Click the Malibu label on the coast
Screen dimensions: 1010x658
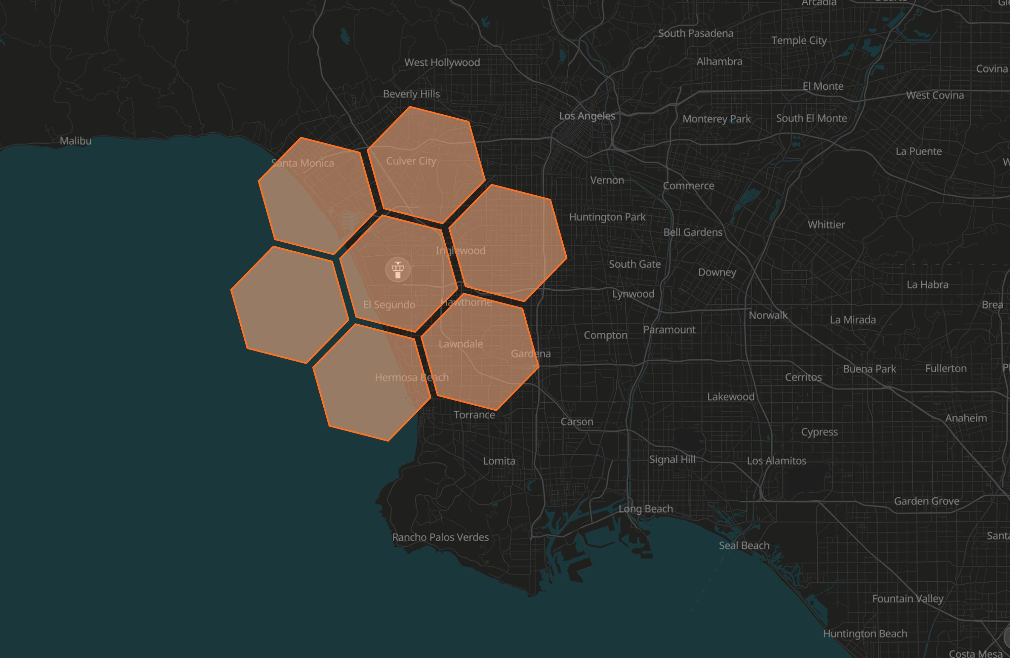pos(76,141)
